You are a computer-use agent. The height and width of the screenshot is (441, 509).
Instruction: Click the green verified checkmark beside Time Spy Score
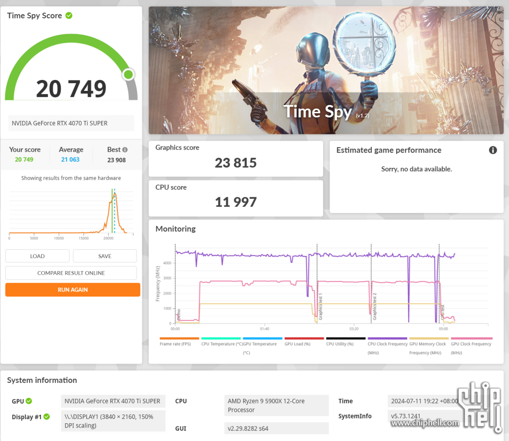point(69,15)
